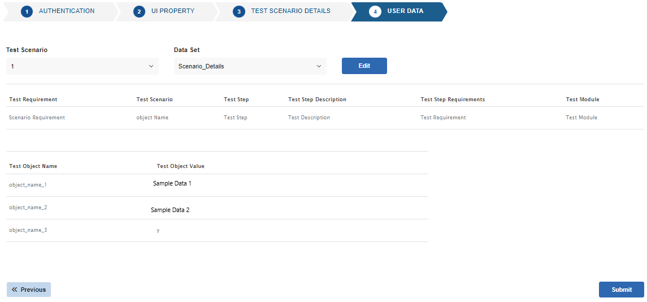Click the step 1 Authentication number circle
This screenshot has height=302, width=647.
tap(27, 12)
